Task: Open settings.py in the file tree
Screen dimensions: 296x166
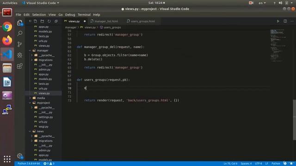Action: [x=46, y=117]
